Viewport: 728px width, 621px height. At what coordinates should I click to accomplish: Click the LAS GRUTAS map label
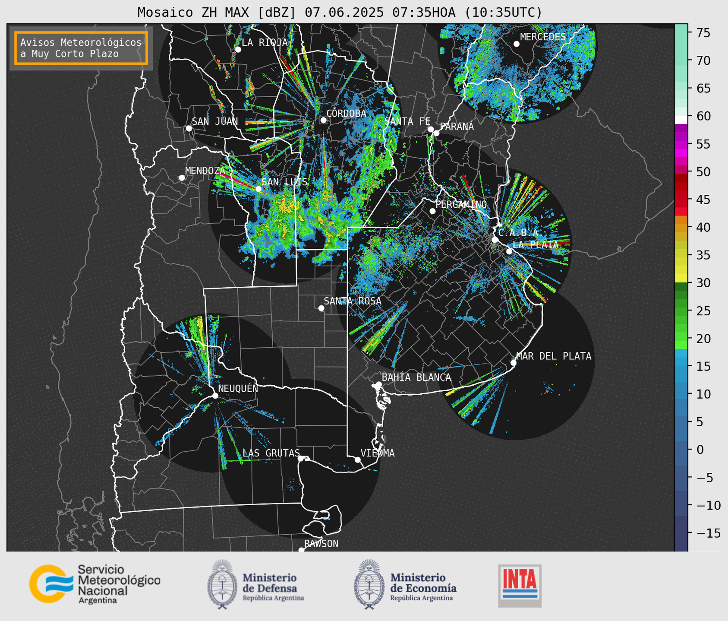[x=271, y=453]
